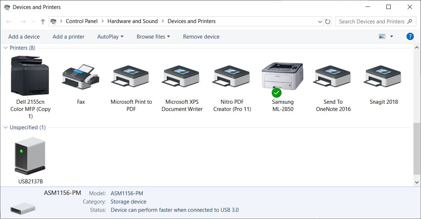This screenshot has height=219, width=421.
Task: Click Devices and Printers breadcrumb
Action: tap(191, 21)
